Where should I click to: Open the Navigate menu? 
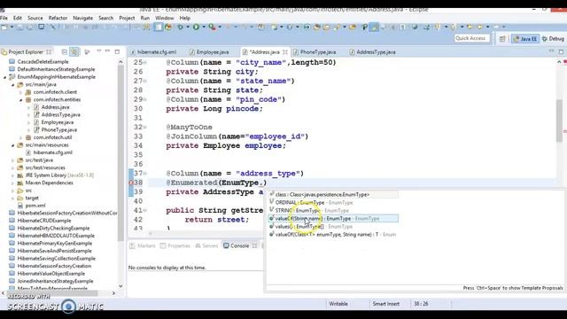82,18
